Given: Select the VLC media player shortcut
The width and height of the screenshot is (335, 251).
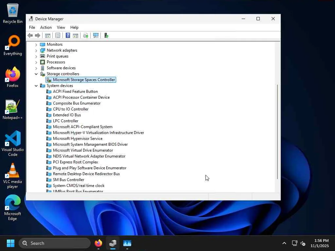Looking at the screenshot, I should [x=13, y=176].
